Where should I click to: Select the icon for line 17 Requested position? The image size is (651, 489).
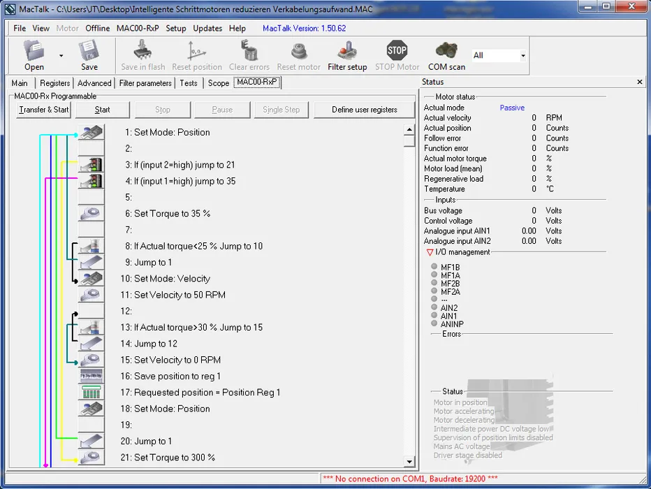[x=91, y=393]
